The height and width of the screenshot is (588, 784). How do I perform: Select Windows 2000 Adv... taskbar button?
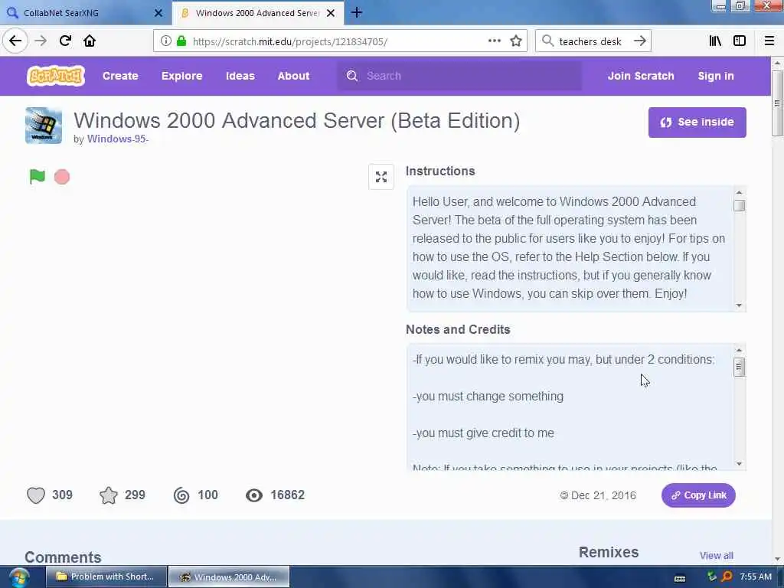pos(229,577)
